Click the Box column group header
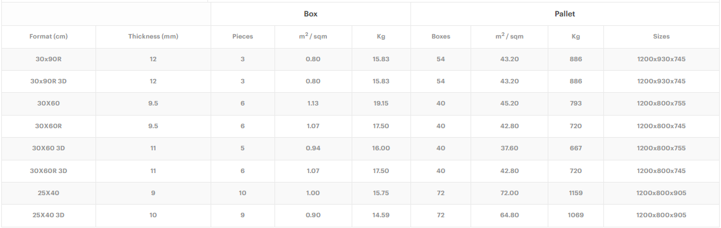 (x=311, y=14)
